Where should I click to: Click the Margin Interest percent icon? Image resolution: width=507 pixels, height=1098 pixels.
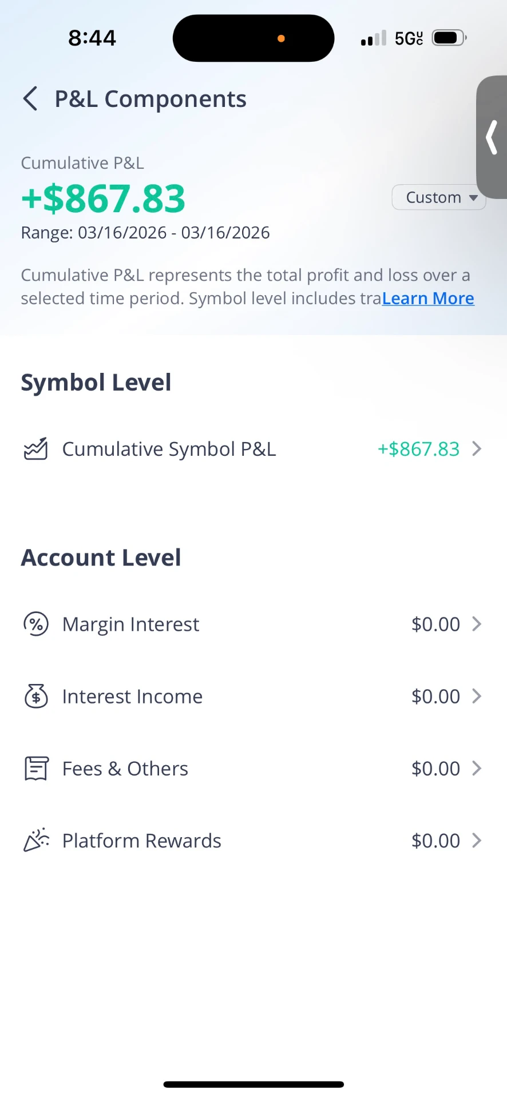[35, 624]
